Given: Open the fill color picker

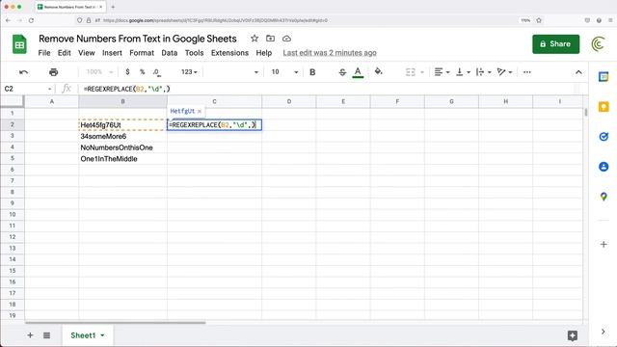Looking at the screenshot, I should click(x=378, y=72).
